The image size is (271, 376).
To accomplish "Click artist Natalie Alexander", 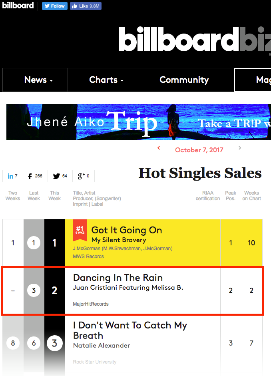I will (x=102, y=345).
